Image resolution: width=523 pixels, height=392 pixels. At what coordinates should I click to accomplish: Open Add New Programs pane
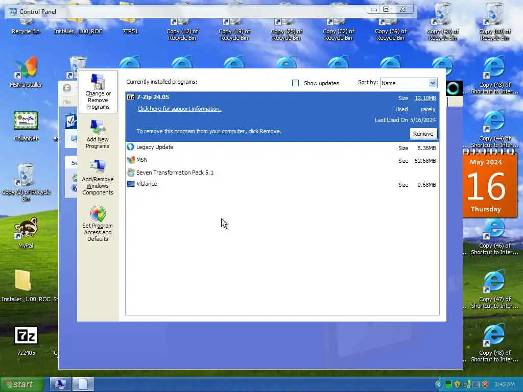tap(98, 134)
